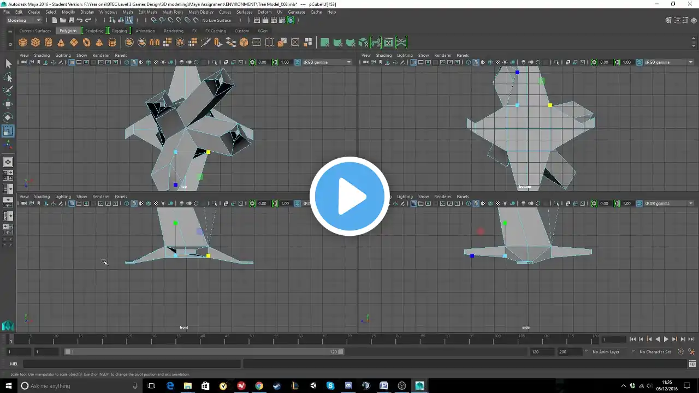Switch to the Sculpting shelf tab
The image size is (699, 393).
pos(94,31)
